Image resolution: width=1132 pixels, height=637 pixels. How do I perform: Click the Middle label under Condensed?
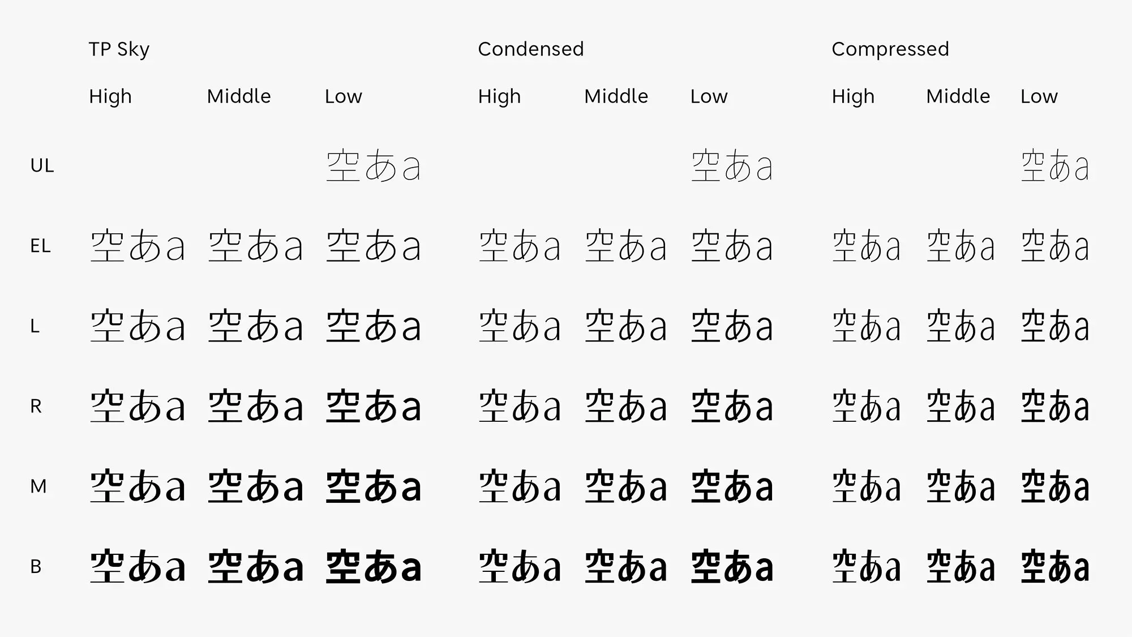[616, 96]
